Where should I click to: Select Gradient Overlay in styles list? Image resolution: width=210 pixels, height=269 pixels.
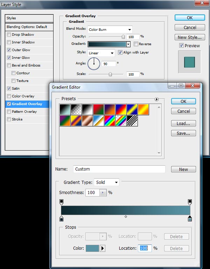pos(27,104)
